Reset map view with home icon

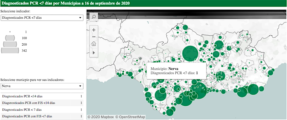tap(94, 44)
